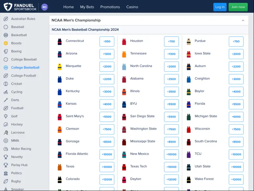254x191 pixels.
Task: Click the Golf sidebar icon
Action: coord(6,116)
